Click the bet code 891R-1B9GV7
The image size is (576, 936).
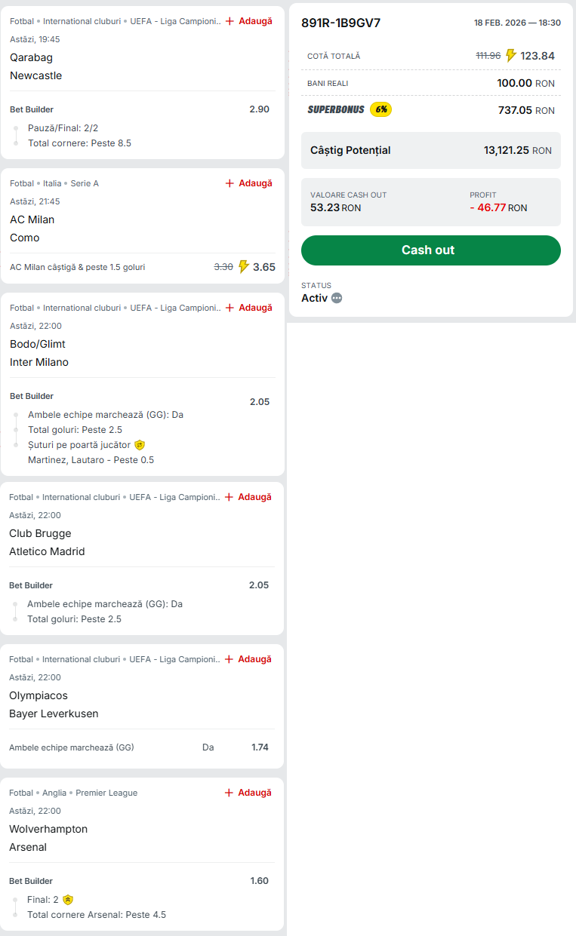[340, 23]
